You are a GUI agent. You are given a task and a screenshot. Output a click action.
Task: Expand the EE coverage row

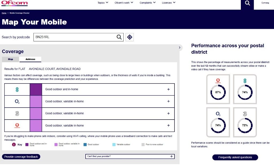pos(168,89)
